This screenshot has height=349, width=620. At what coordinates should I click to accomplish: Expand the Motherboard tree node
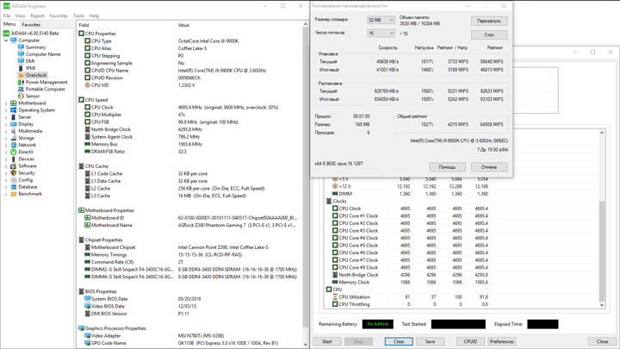(6, 103)
